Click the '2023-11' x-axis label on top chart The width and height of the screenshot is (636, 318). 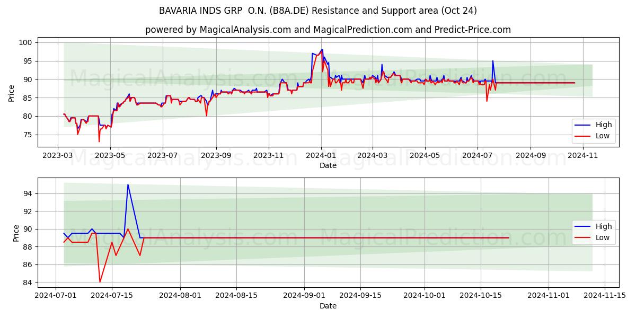268,156
